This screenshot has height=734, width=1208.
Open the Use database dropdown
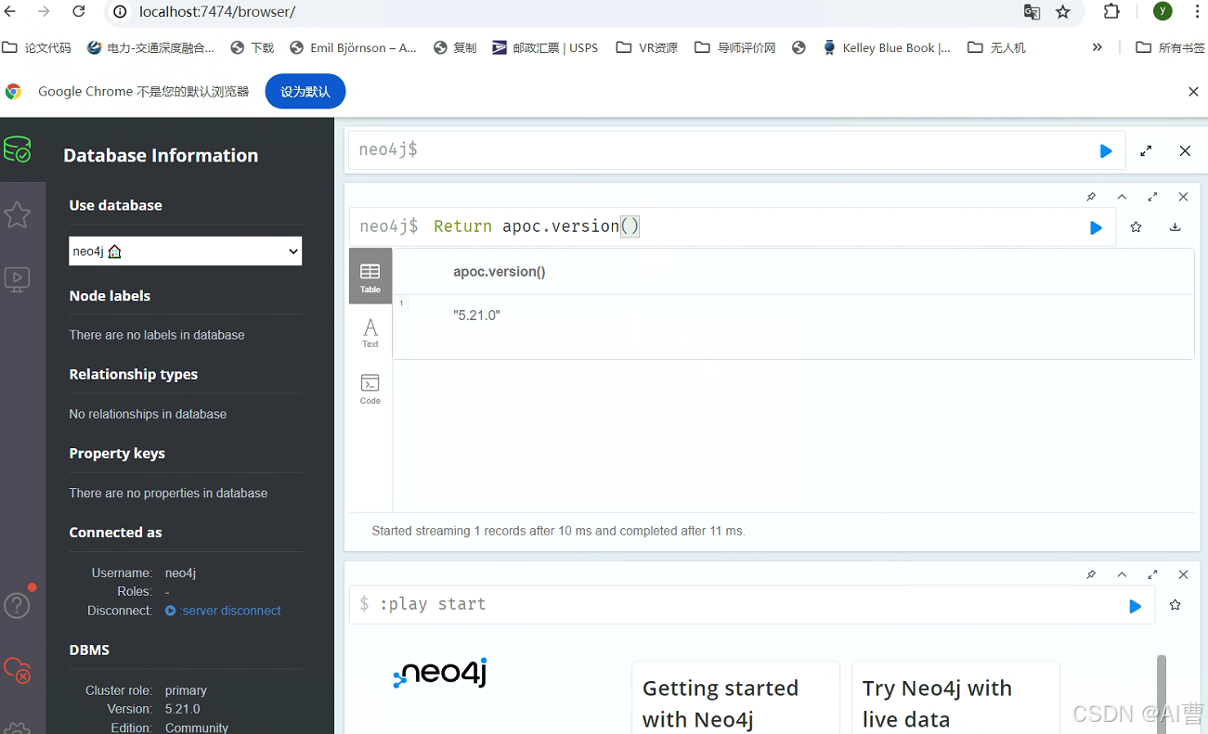pyautogui.click(x=185, y=251)
